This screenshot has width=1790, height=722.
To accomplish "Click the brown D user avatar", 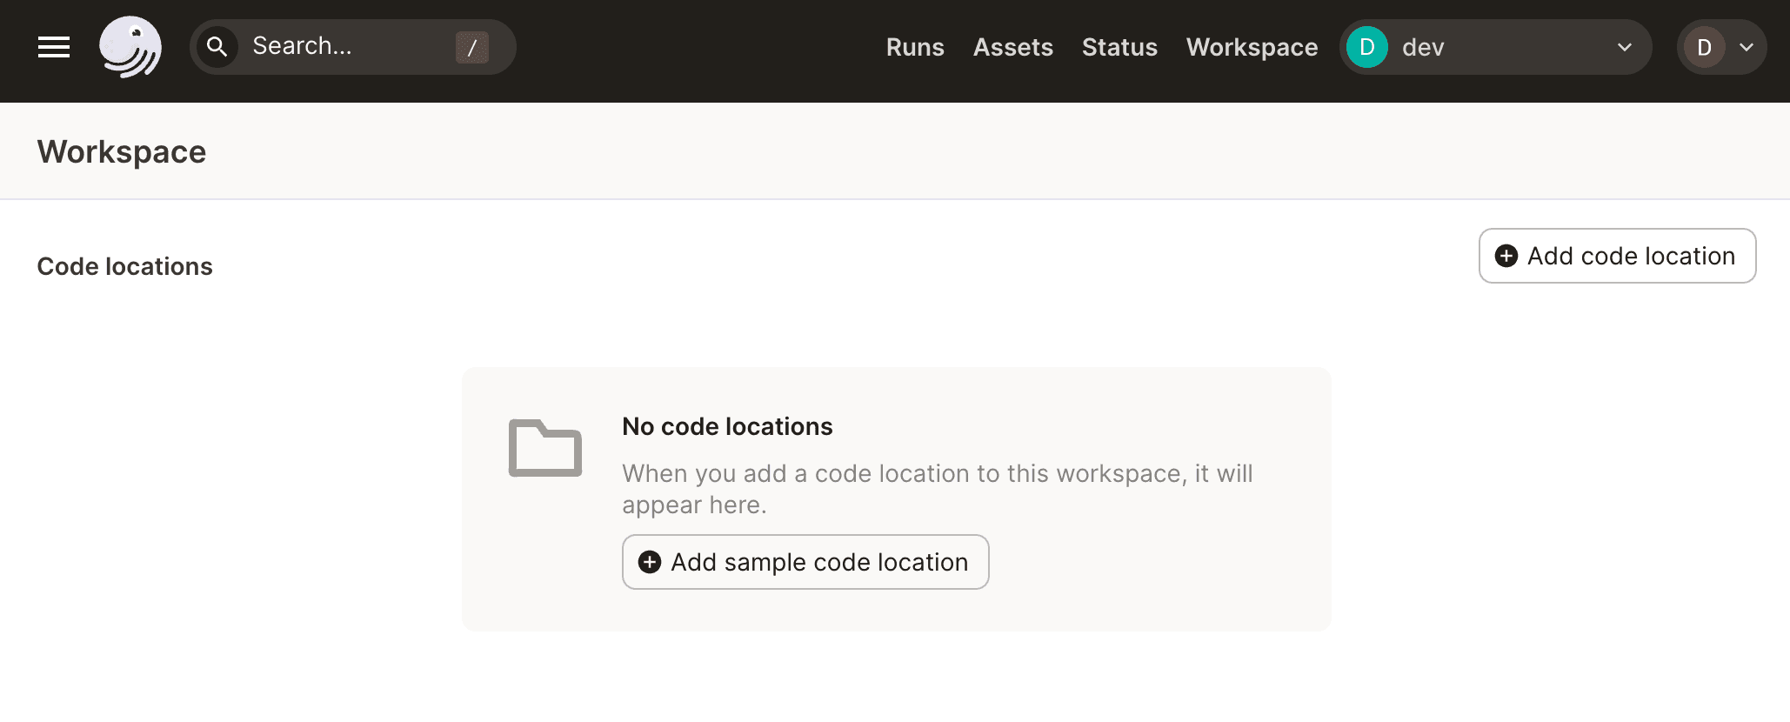I will 1704,47.
